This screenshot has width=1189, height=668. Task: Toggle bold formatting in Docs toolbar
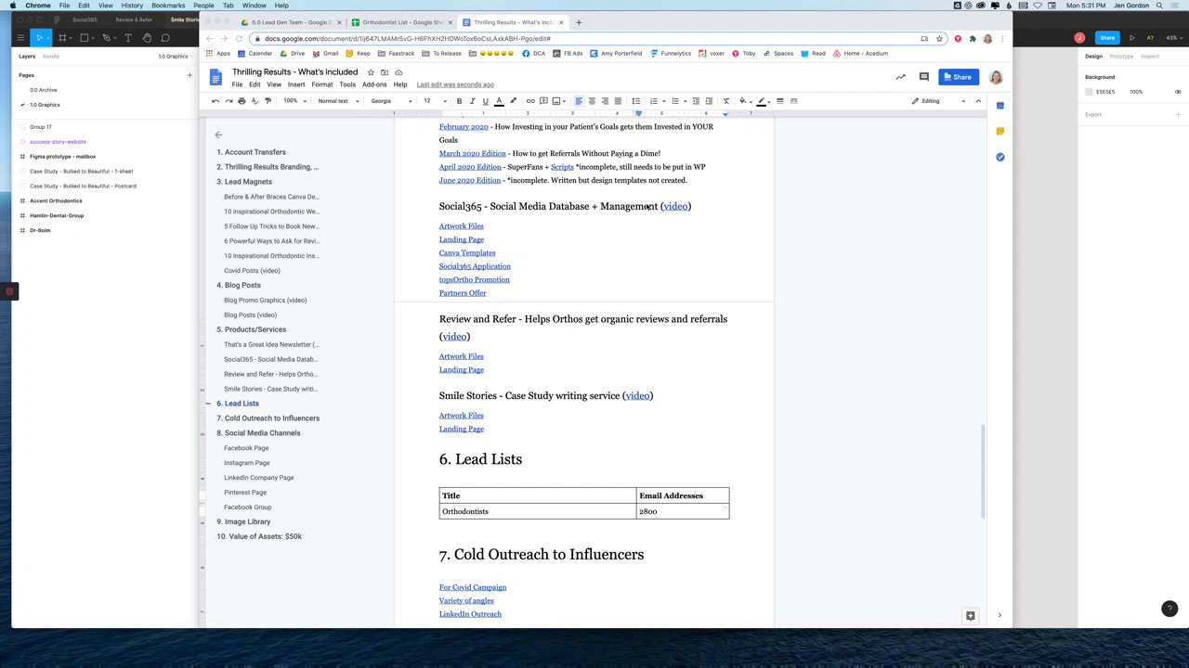point(459,101)
